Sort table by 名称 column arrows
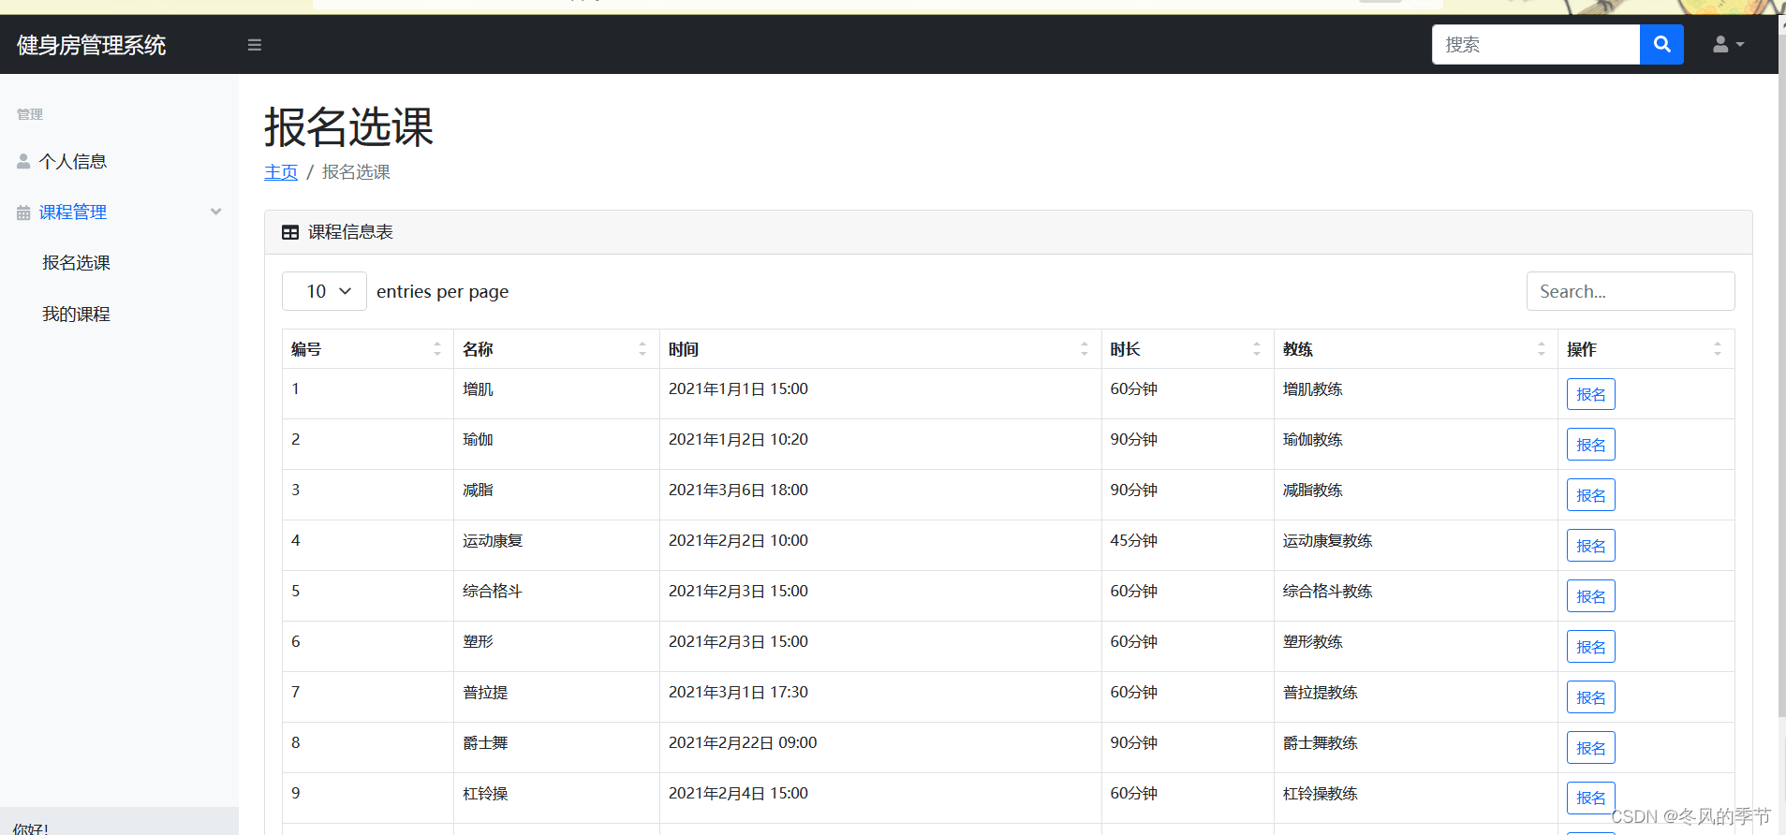This screenshot has width=1786, height=835. (x=642, y=349)
